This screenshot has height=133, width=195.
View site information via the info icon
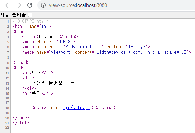43,5
